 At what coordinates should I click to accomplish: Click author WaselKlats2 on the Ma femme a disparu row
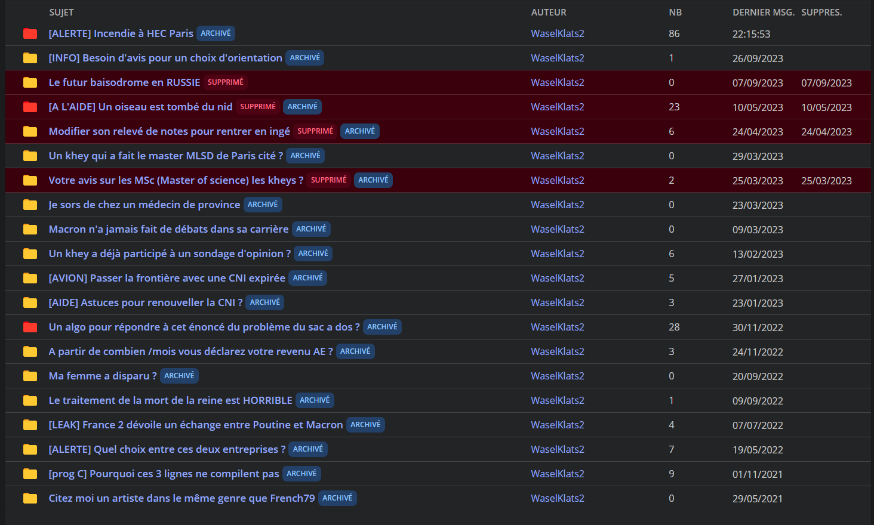click(x=558, y=376)
